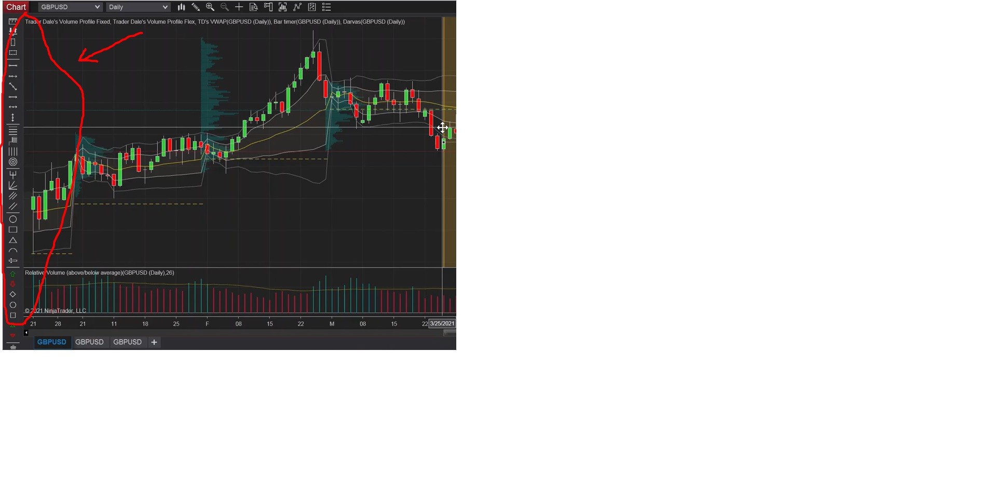
Task: Open the strategies zigzag icon
Action: [297, 7]
